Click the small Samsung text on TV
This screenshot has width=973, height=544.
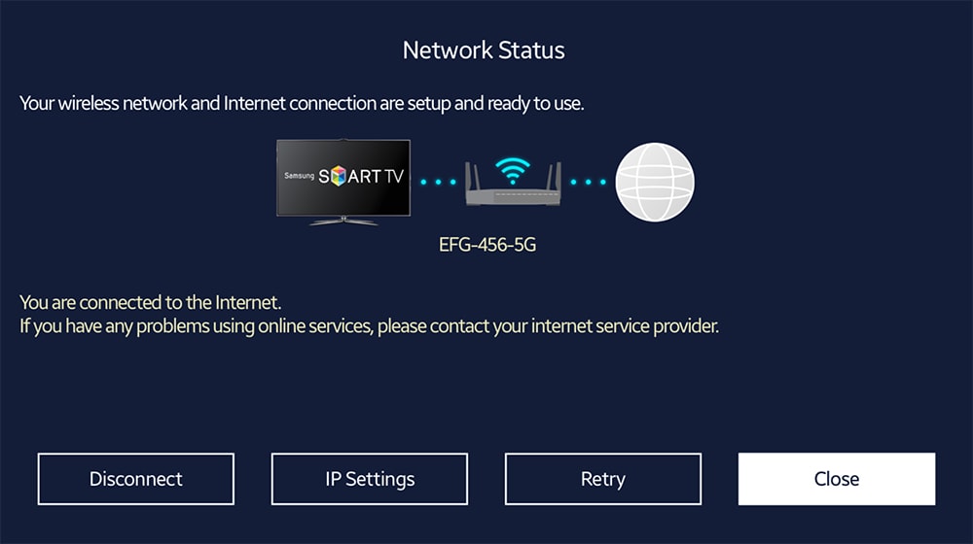299,176
